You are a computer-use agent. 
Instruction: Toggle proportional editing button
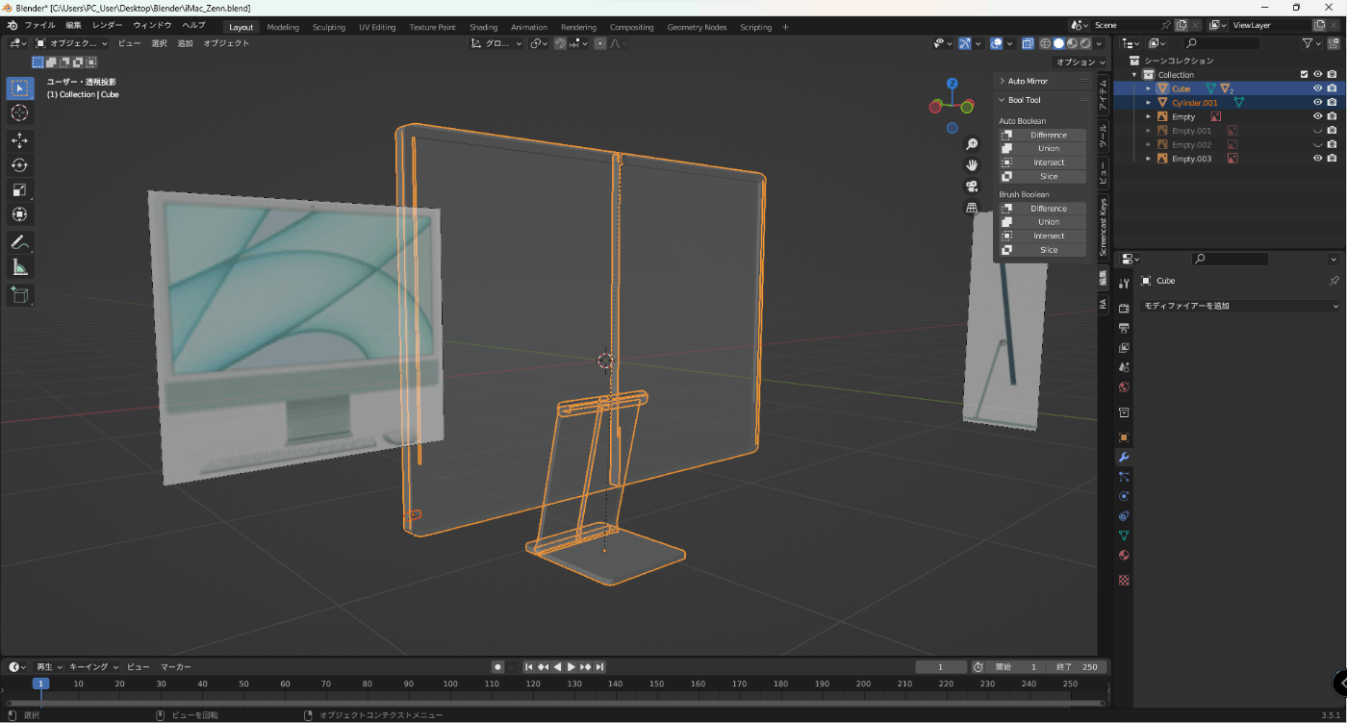600,43
